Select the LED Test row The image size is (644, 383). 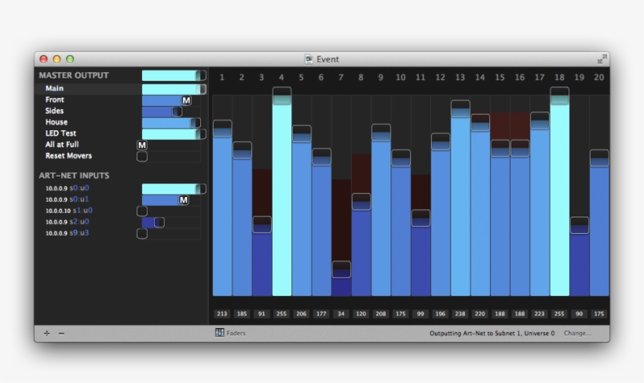pyautogui.click(x=60, y=133)
